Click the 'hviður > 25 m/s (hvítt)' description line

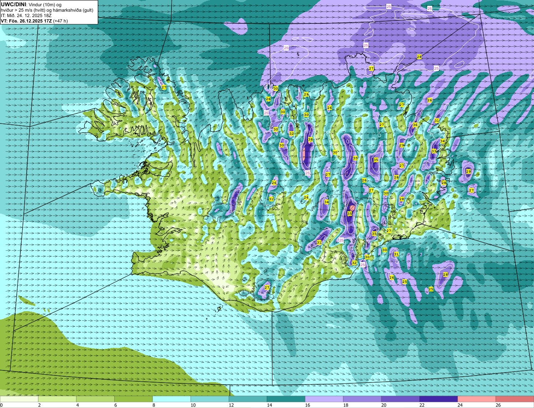click(47, 10)
